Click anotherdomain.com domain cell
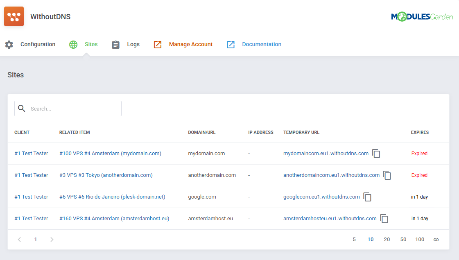The width and height of the screenshot is (459, 260). (212, 175)
